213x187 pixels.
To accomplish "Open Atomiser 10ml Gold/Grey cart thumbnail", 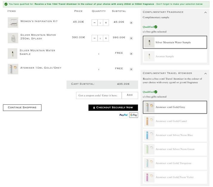I will [13, 69].
